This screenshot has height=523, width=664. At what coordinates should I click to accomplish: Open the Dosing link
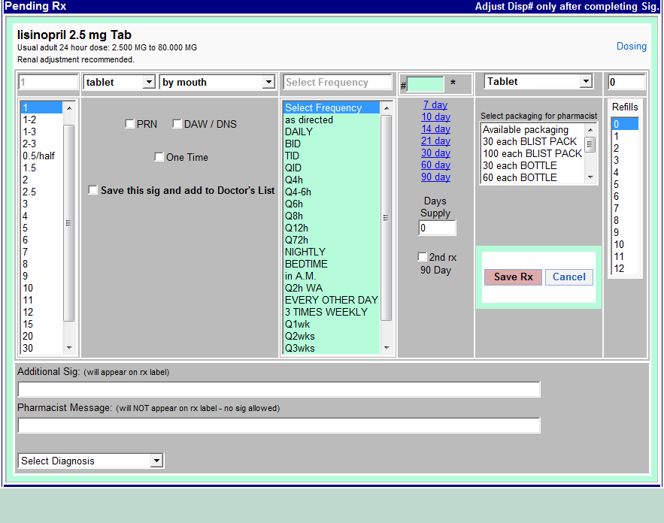coord(631,46)
